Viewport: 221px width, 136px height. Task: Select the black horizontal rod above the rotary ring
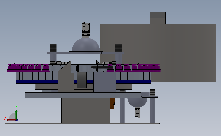click(102, 67)
